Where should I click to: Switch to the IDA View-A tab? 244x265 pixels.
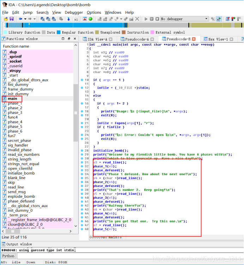tap(97, 39)
